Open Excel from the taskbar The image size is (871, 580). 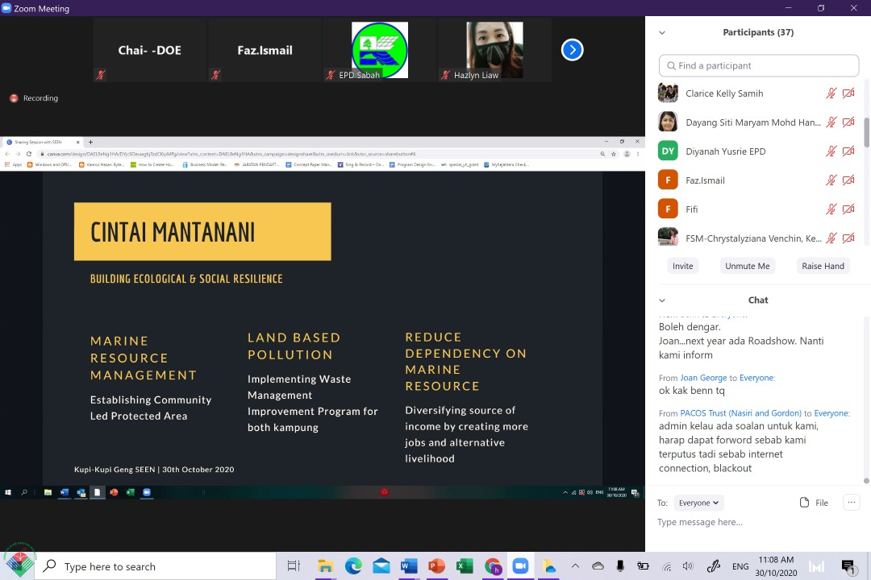coord(465,566)
